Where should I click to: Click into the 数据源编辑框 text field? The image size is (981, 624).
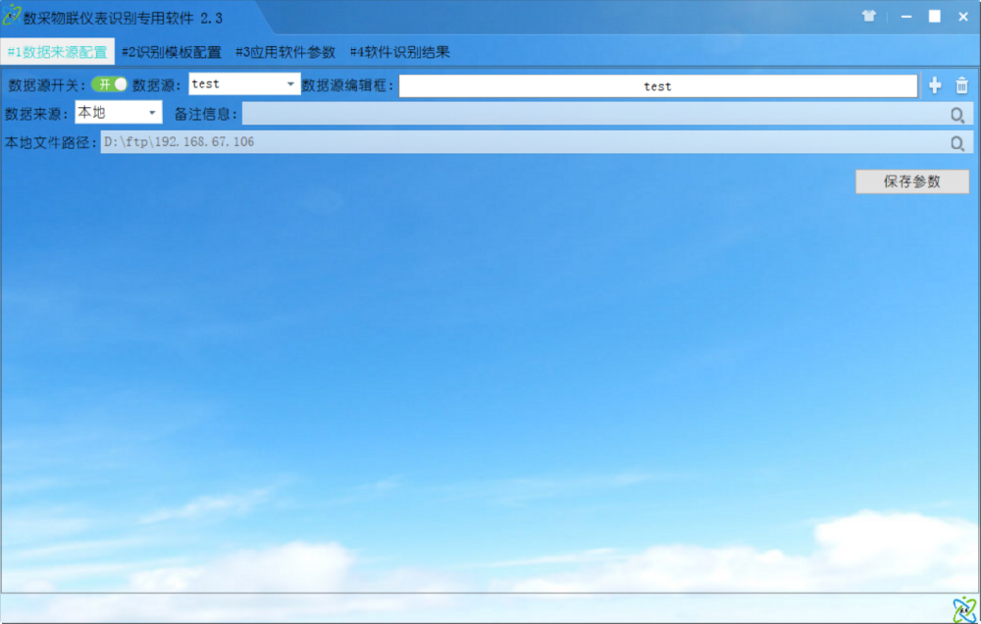pos(657,86)
